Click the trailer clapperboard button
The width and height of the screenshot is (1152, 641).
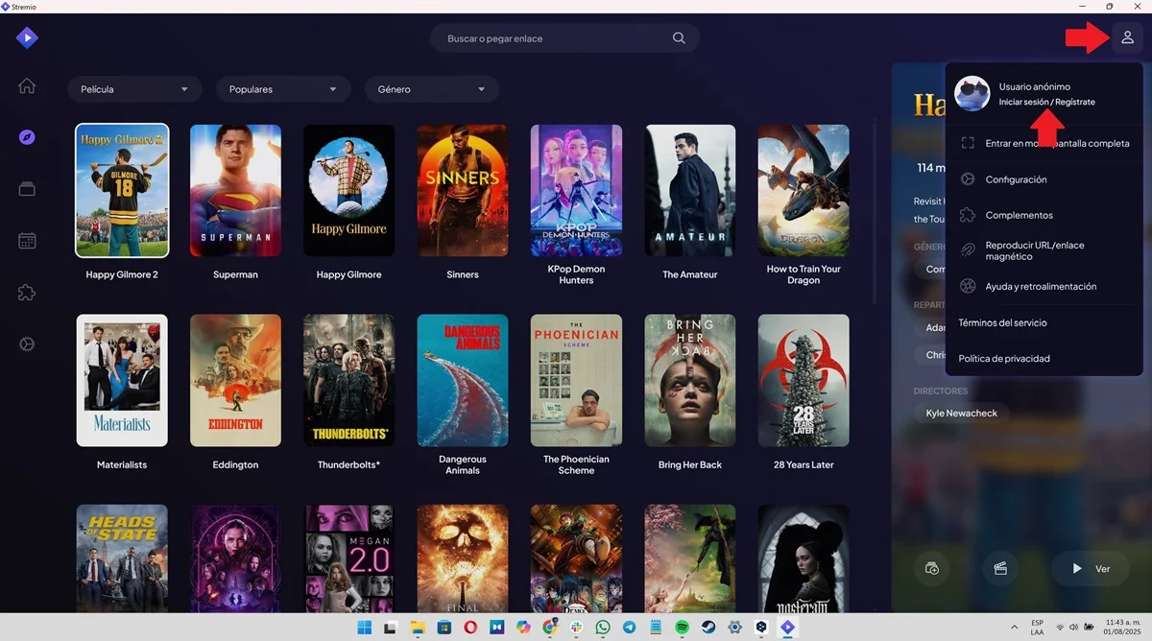pos(1000,568)
